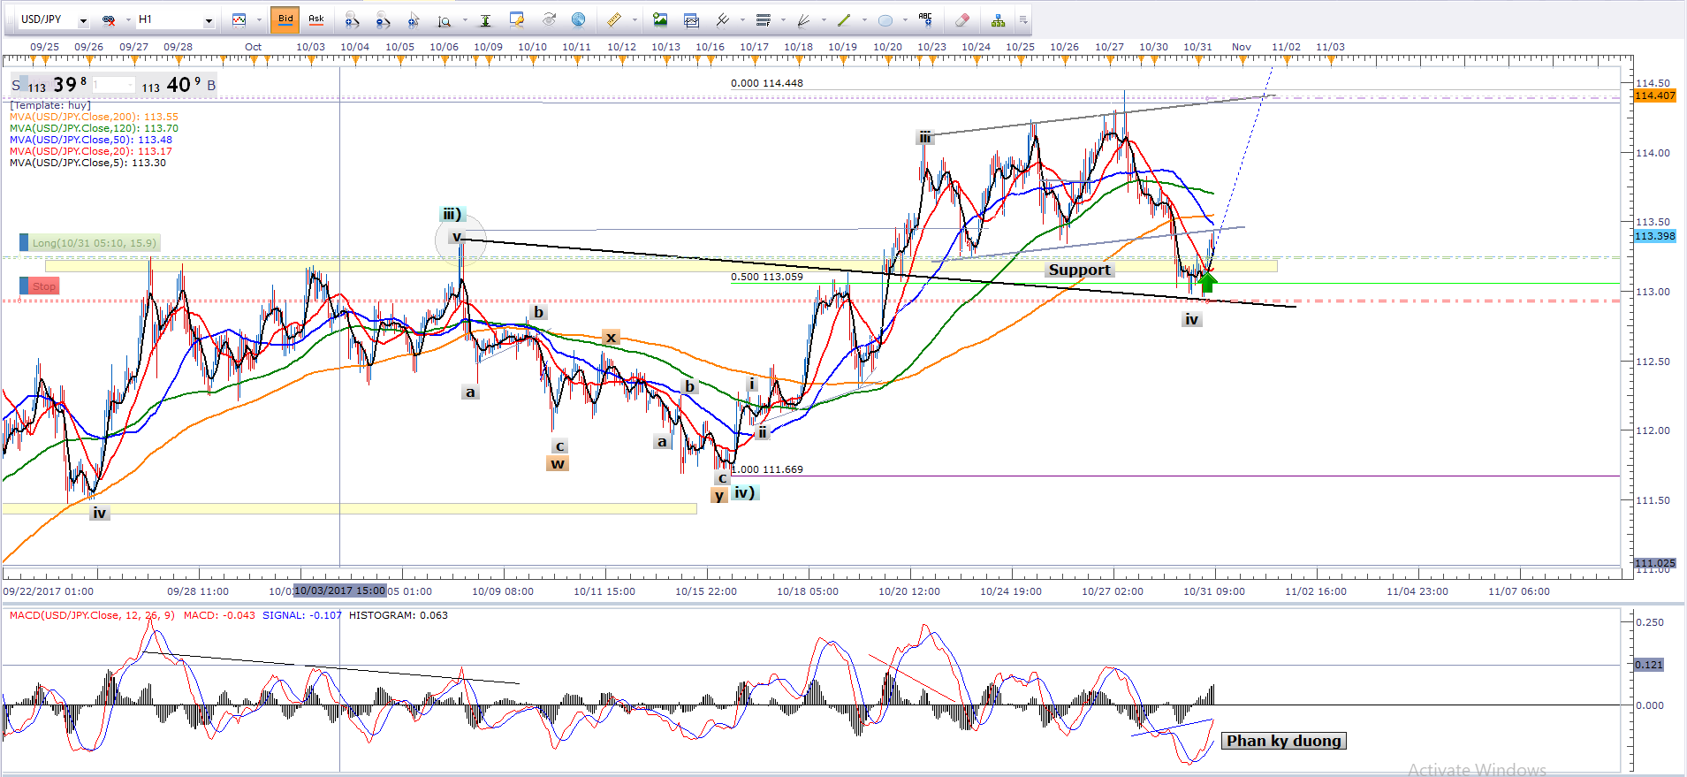The image size is (1687, 777).
Task: Click the green hierarchy tree icon
Action: (x=998, y=19)
